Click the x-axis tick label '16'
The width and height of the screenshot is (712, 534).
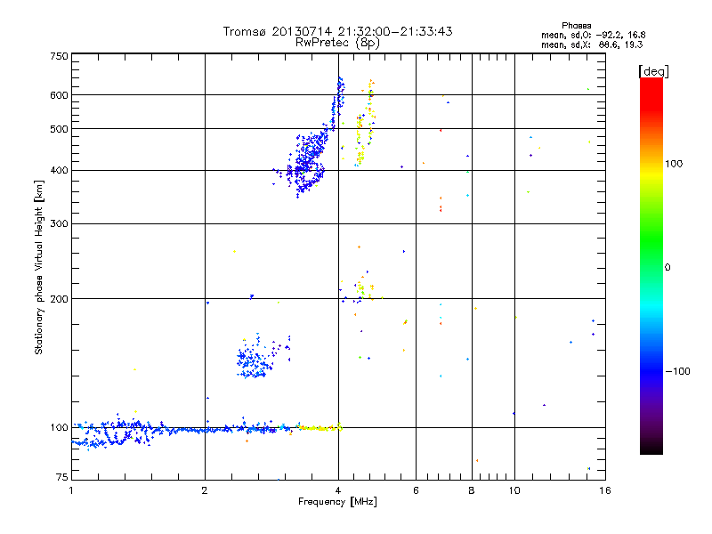coord(605,490)
